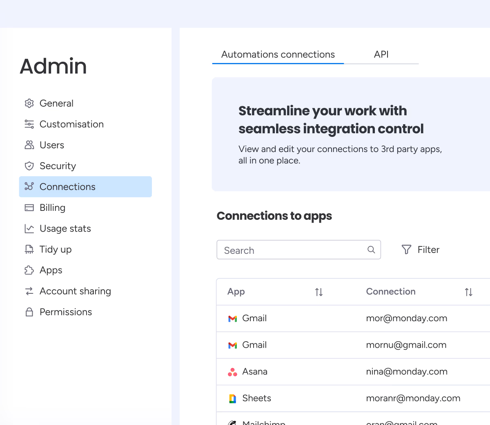Select mornu@gmail.com connection cell
The image size is (490, 425).
[x=406, y=345]
